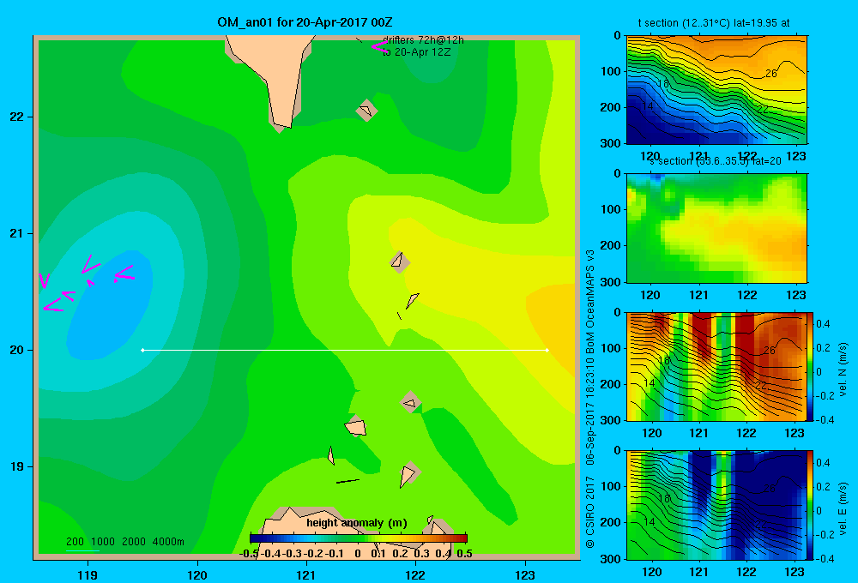858x583 pixels.
Task: Click latitude label "21" on main map axis
Action: pyautogui.click(x=17, y=233)
